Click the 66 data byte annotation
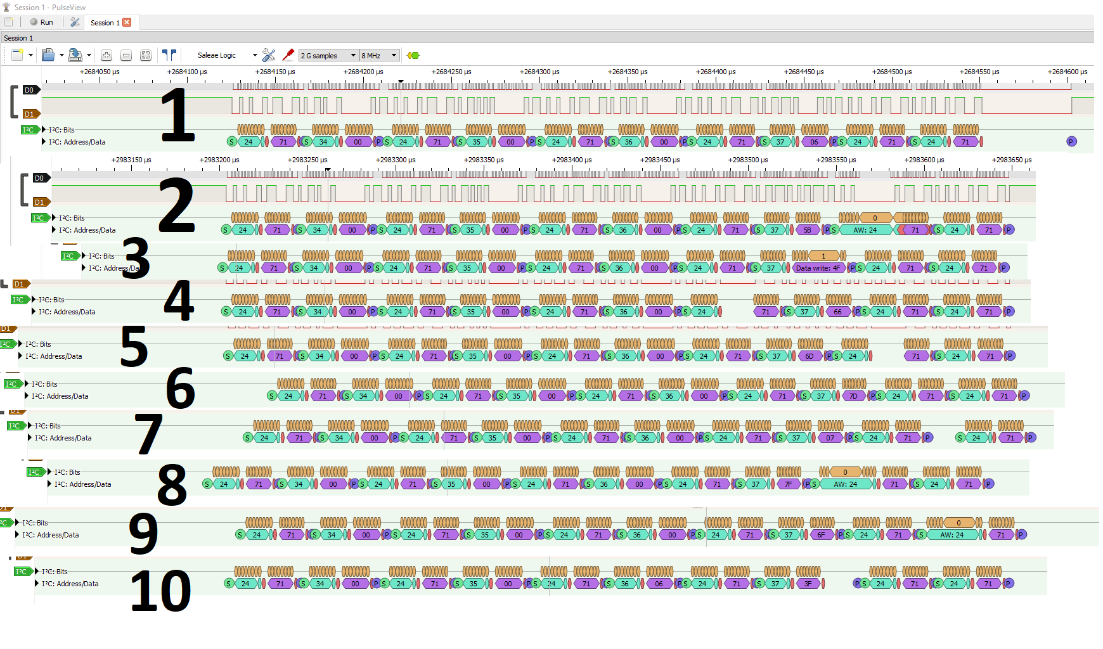The width and height of the screenshot is (1103, 649). pos(837,312)
